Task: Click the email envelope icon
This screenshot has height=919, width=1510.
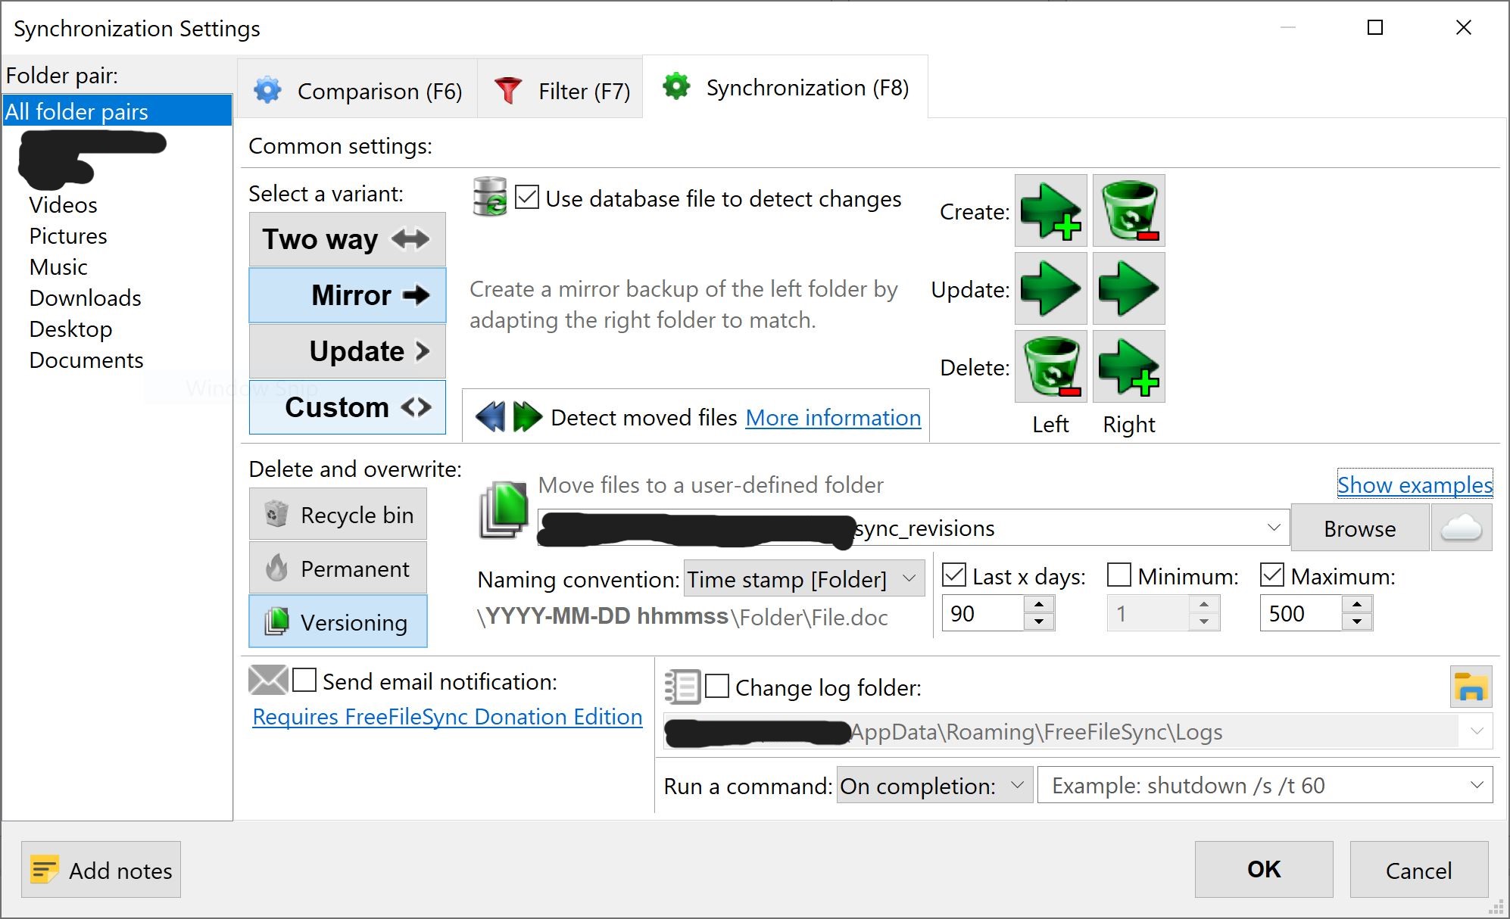Action: pyautogui.click(x=268, y=680)
